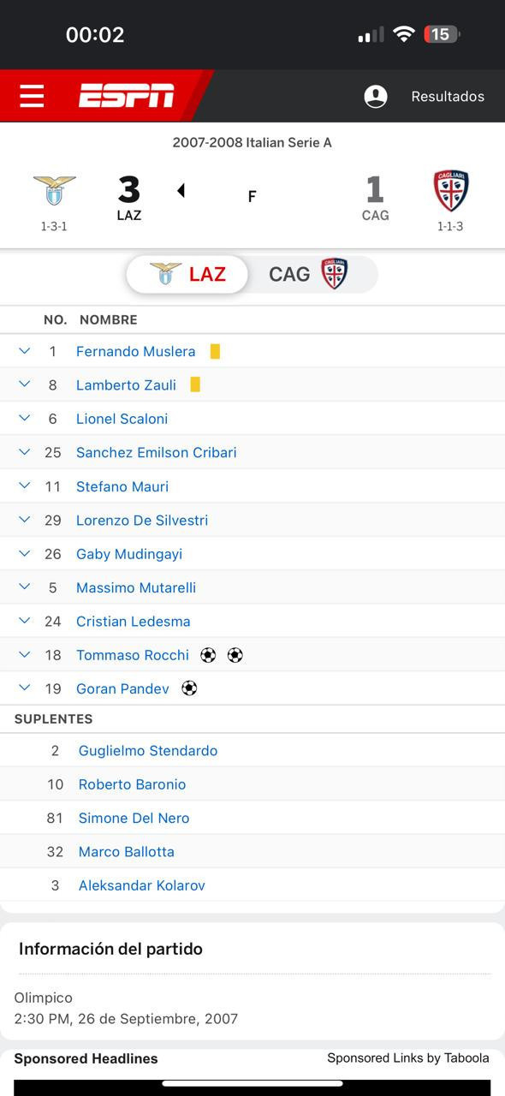Open the Resultados menu item
Image resolution: width=505 pixels, height=1096 pixels.
[x=448, y=97]
